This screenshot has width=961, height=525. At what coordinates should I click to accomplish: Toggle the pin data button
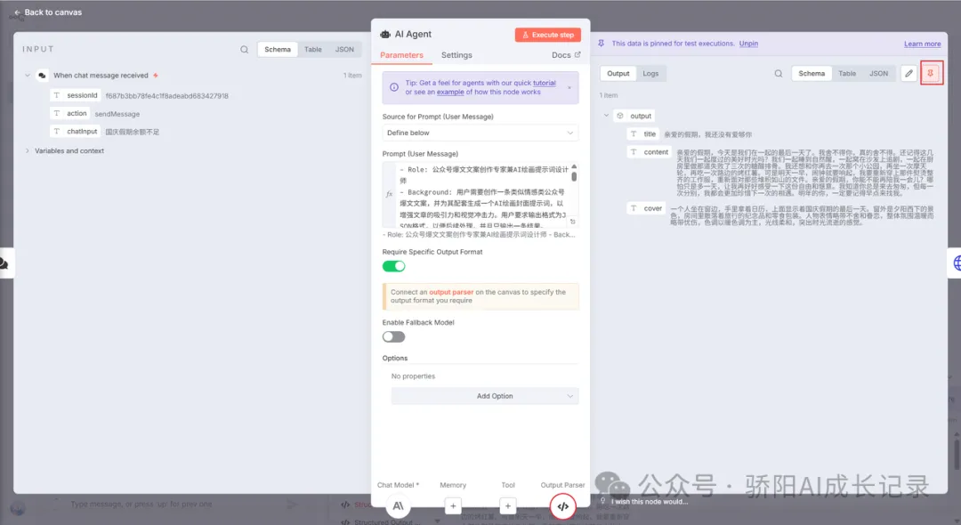(931, 74)
